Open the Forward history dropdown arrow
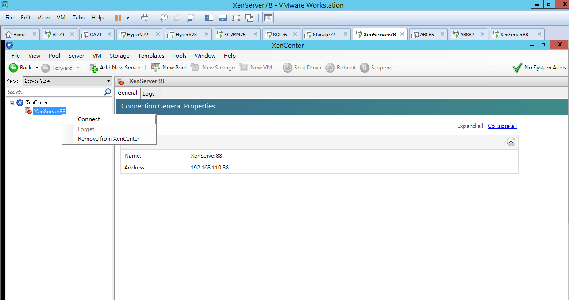 [78, 68]
